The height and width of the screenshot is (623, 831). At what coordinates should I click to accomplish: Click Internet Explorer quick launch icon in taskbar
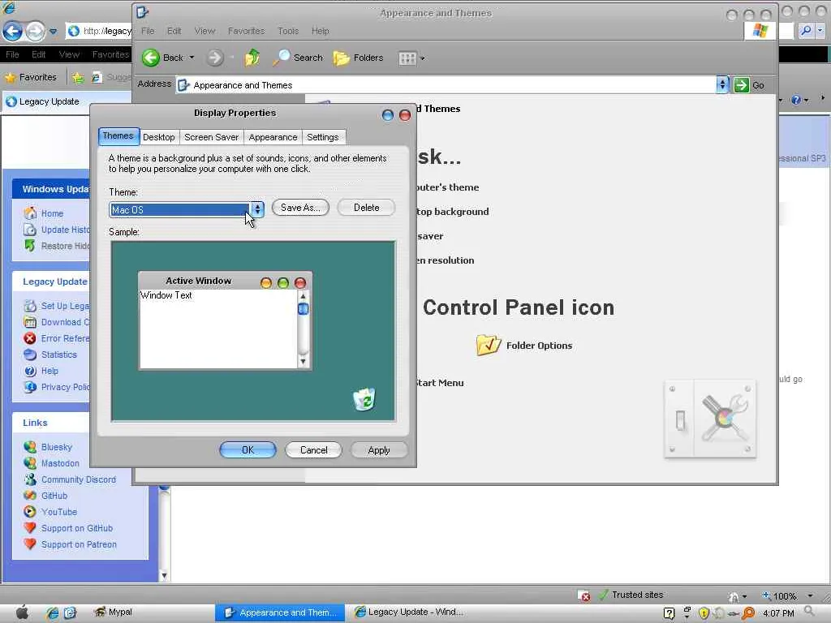click(x=52, y=612)
